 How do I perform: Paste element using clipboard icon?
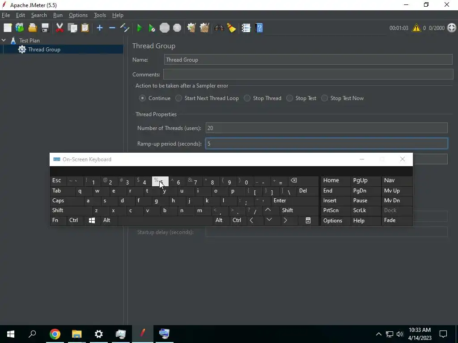point(85,28)
